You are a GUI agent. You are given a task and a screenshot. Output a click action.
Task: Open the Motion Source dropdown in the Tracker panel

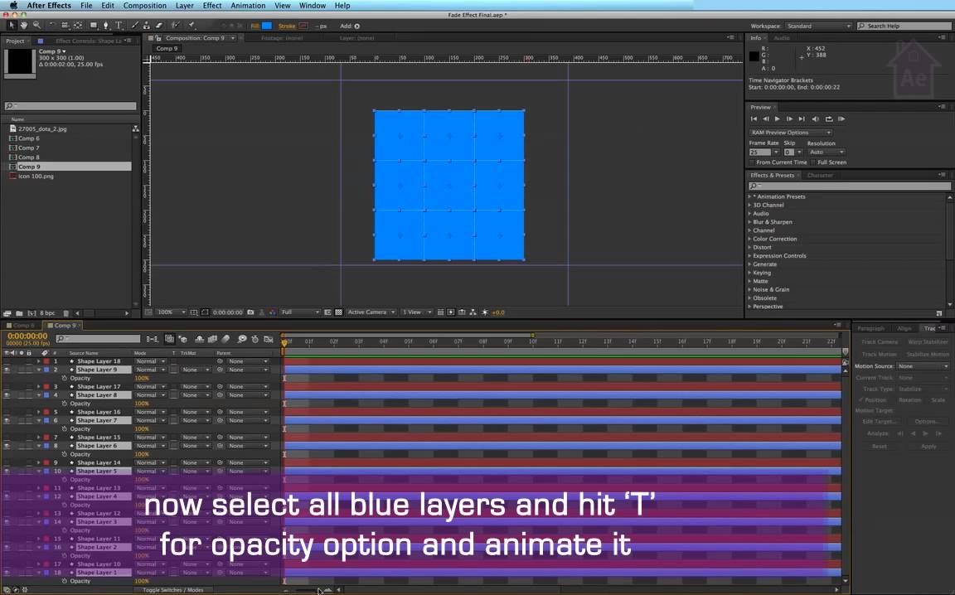(x=923, y=366)
